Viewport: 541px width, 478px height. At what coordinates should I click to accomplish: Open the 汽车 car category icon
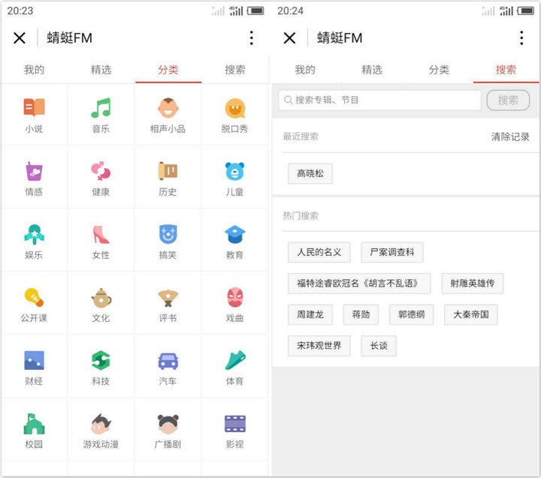168,361
